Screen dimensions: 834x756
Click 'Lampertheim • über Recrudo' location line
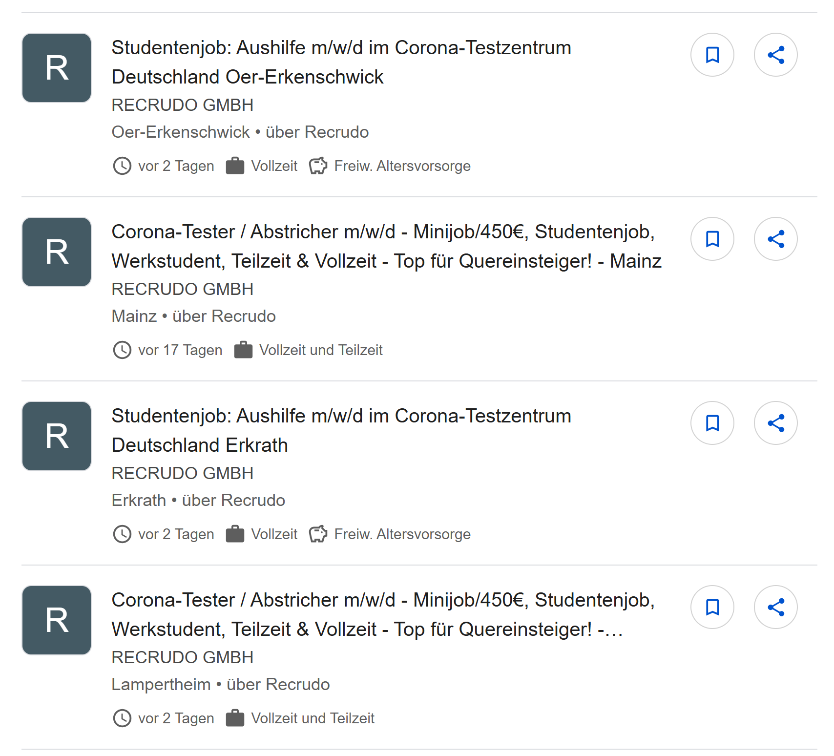point(221,684)
